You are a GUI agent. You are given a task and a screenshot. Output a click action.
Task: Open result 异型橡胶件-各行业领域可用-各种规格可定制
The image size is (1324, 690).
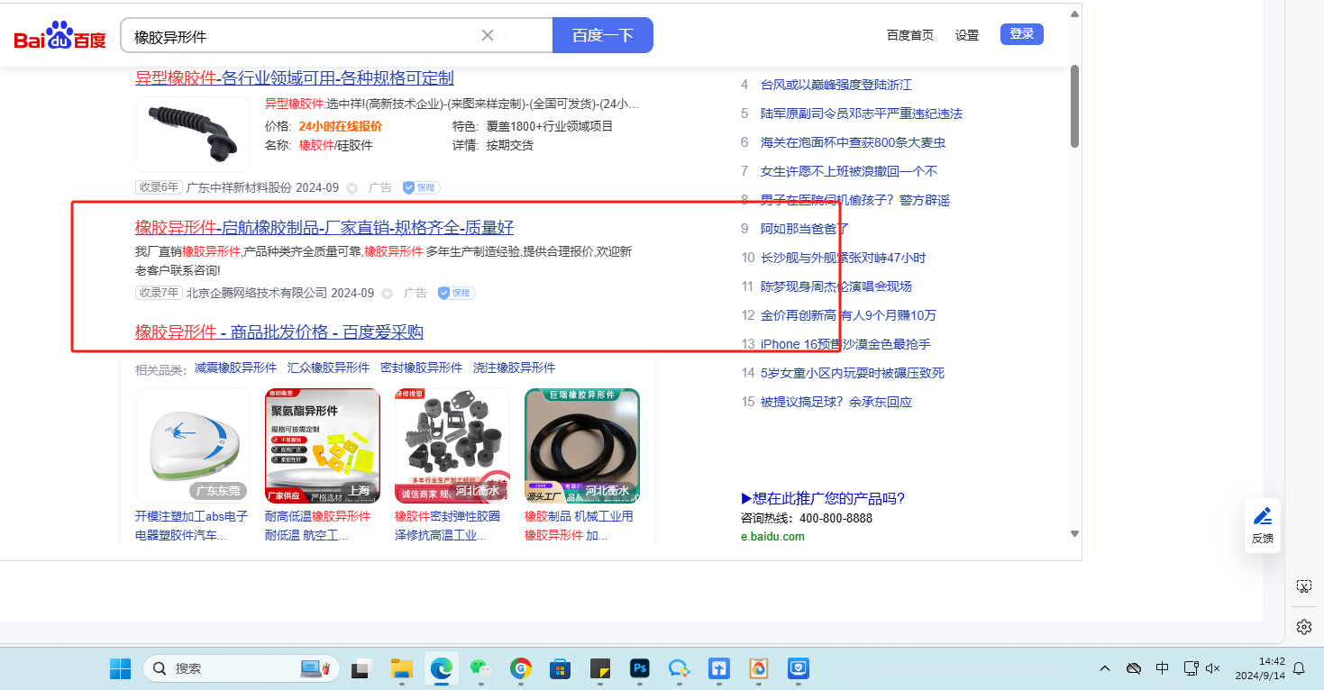coord(295,78)
